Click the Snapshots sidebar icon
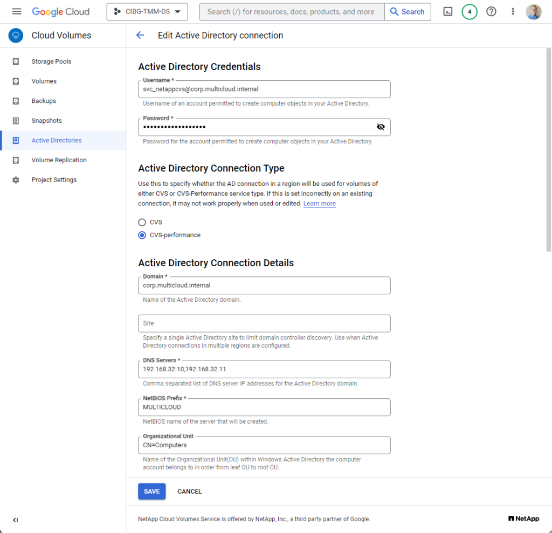The width and height of the screenshot is (552, 533). pyautogui.click(x=16, y=121)
